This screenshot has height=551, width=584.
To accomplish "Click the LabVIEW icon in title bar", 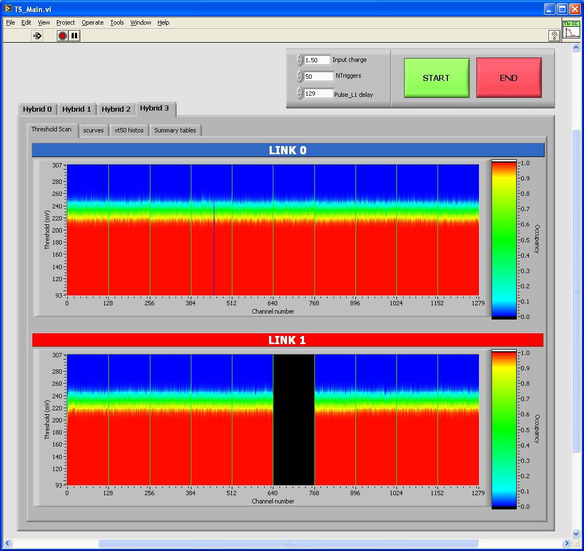I will (8, 9).
